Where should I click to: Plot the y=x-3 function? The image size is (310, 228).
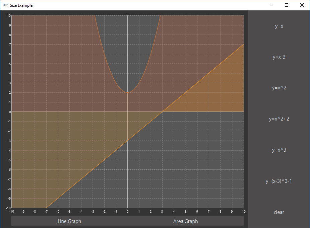pyautogui.click(x=279, y=57)
